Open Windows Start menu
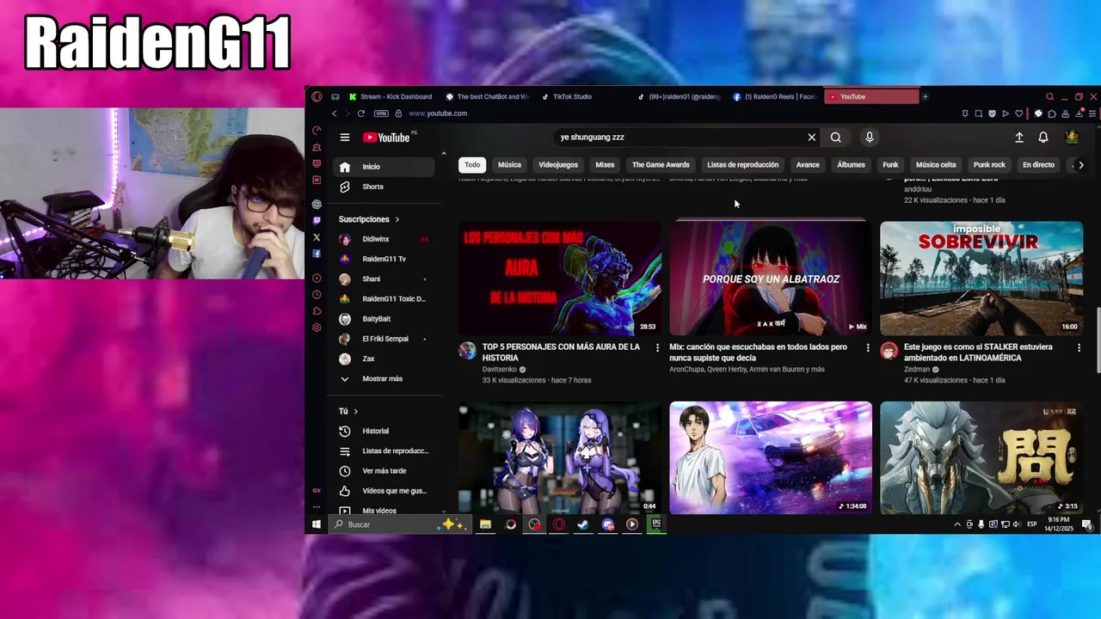This screenshot has height=619, width=1101. click(x=317, y=524)
